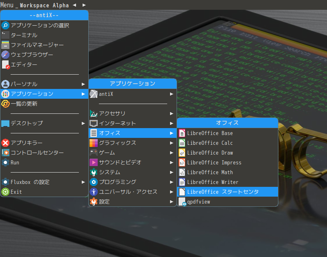This screenshot has height=257, width=327.
Task: Open Fluxbox の設定 menu entry
Action: pos(45,182)
